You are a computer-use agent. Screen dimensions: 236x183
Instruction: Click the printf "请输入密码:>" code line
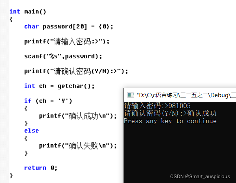point(67,41)
